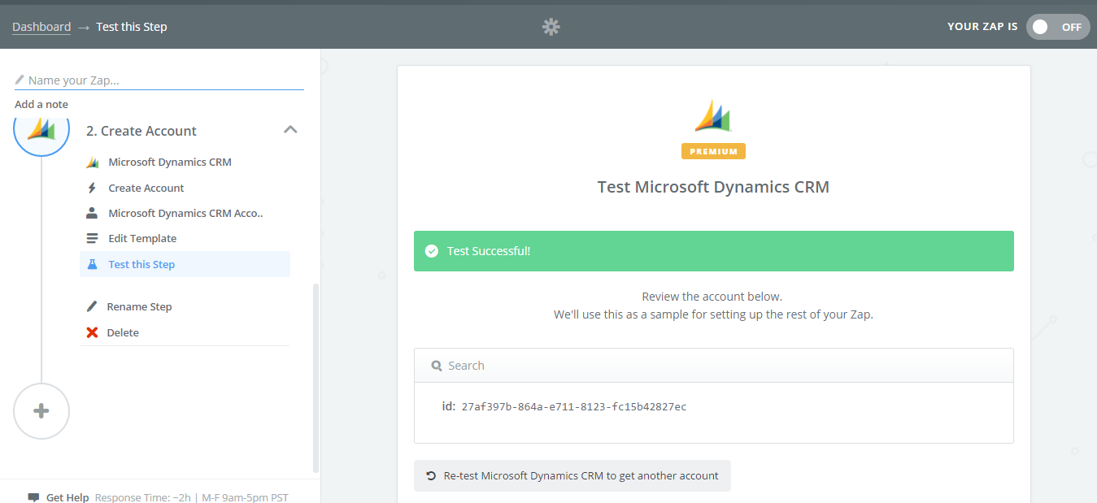Click the Add a note link
Viewport: 1097px width, 503px height.
[41, 104]
